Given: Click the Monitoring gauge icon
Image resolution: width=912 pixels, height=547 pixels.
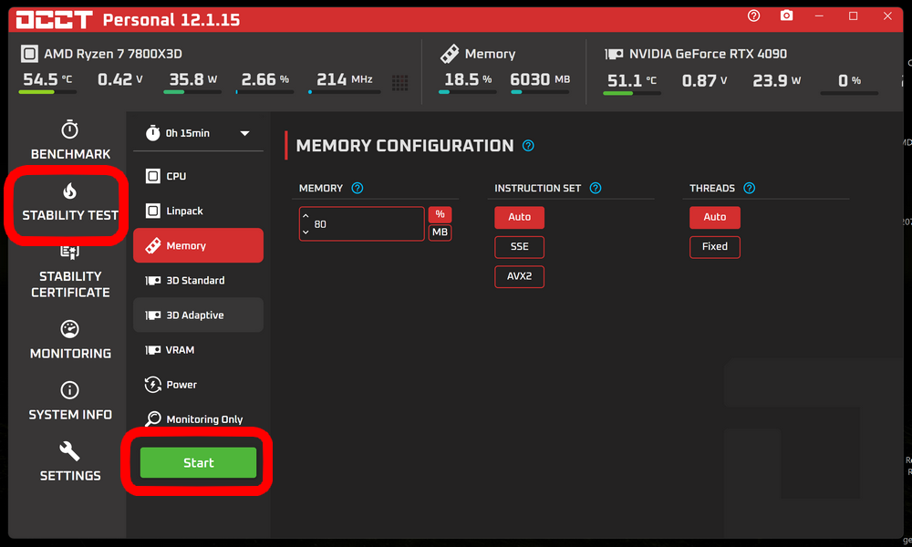Looking at the screenshot, I should pyautogui.click(x=70, y=329).
